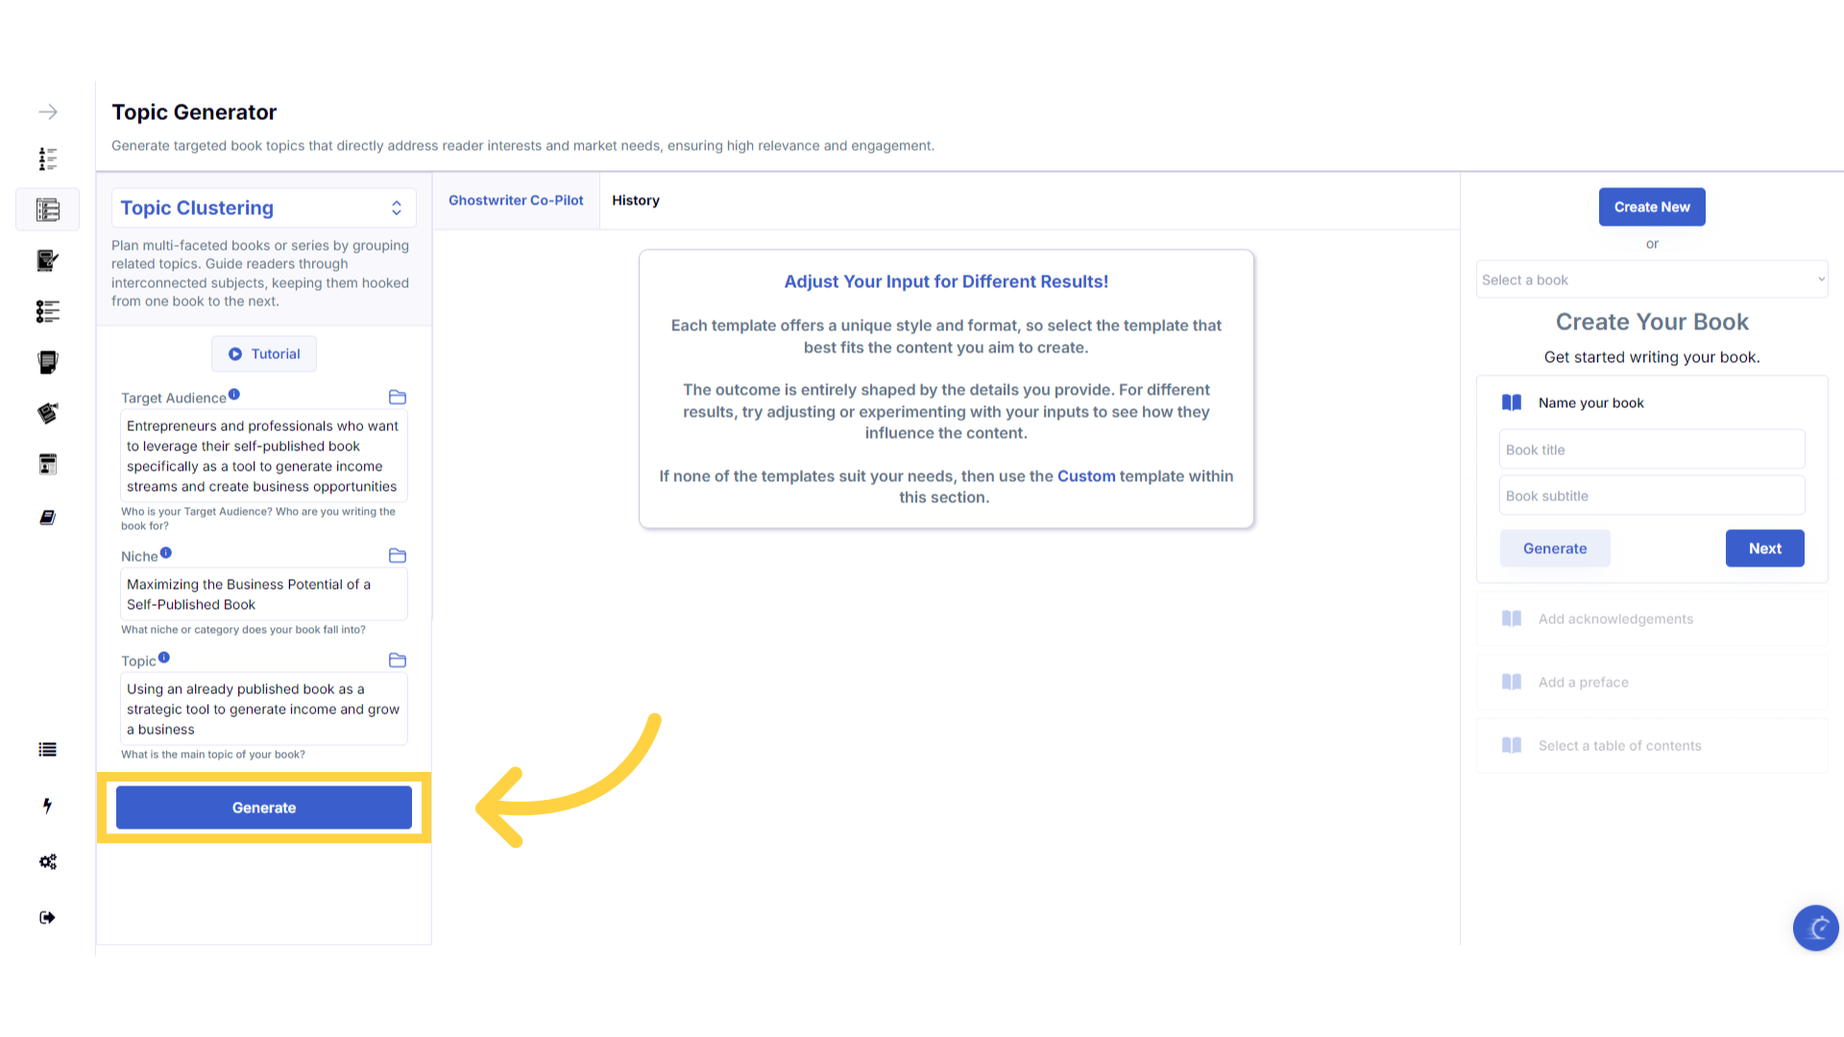Open folder icon beside Niche field

click(398, 556)
